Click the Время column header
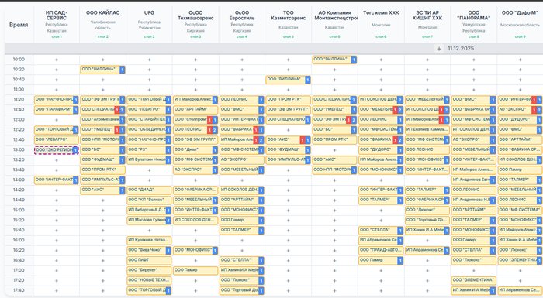 [19, 25]
